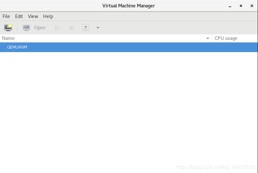Sort by the Name column header
Screen dimensions: 258x173
coord(106,38)
